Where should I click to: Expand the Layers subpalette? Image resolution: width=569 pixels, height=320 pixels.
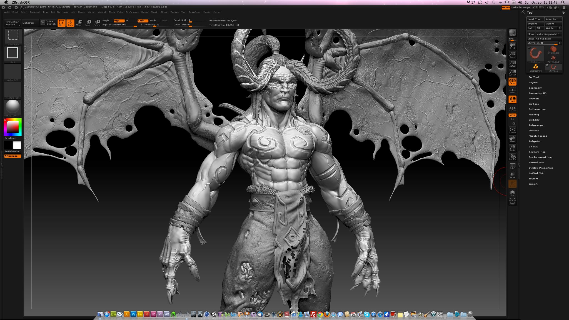[x=533, y=82]
